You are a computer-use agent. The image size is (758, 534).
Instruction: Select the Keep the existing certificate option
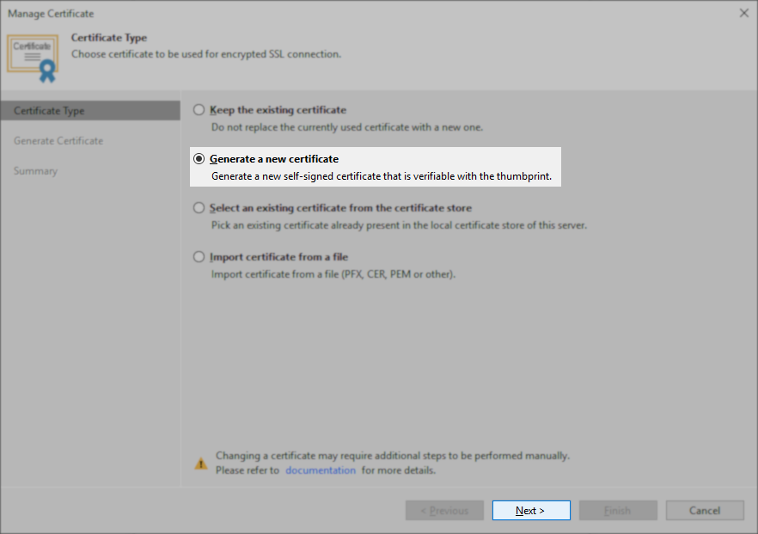(x=199, y=110)
